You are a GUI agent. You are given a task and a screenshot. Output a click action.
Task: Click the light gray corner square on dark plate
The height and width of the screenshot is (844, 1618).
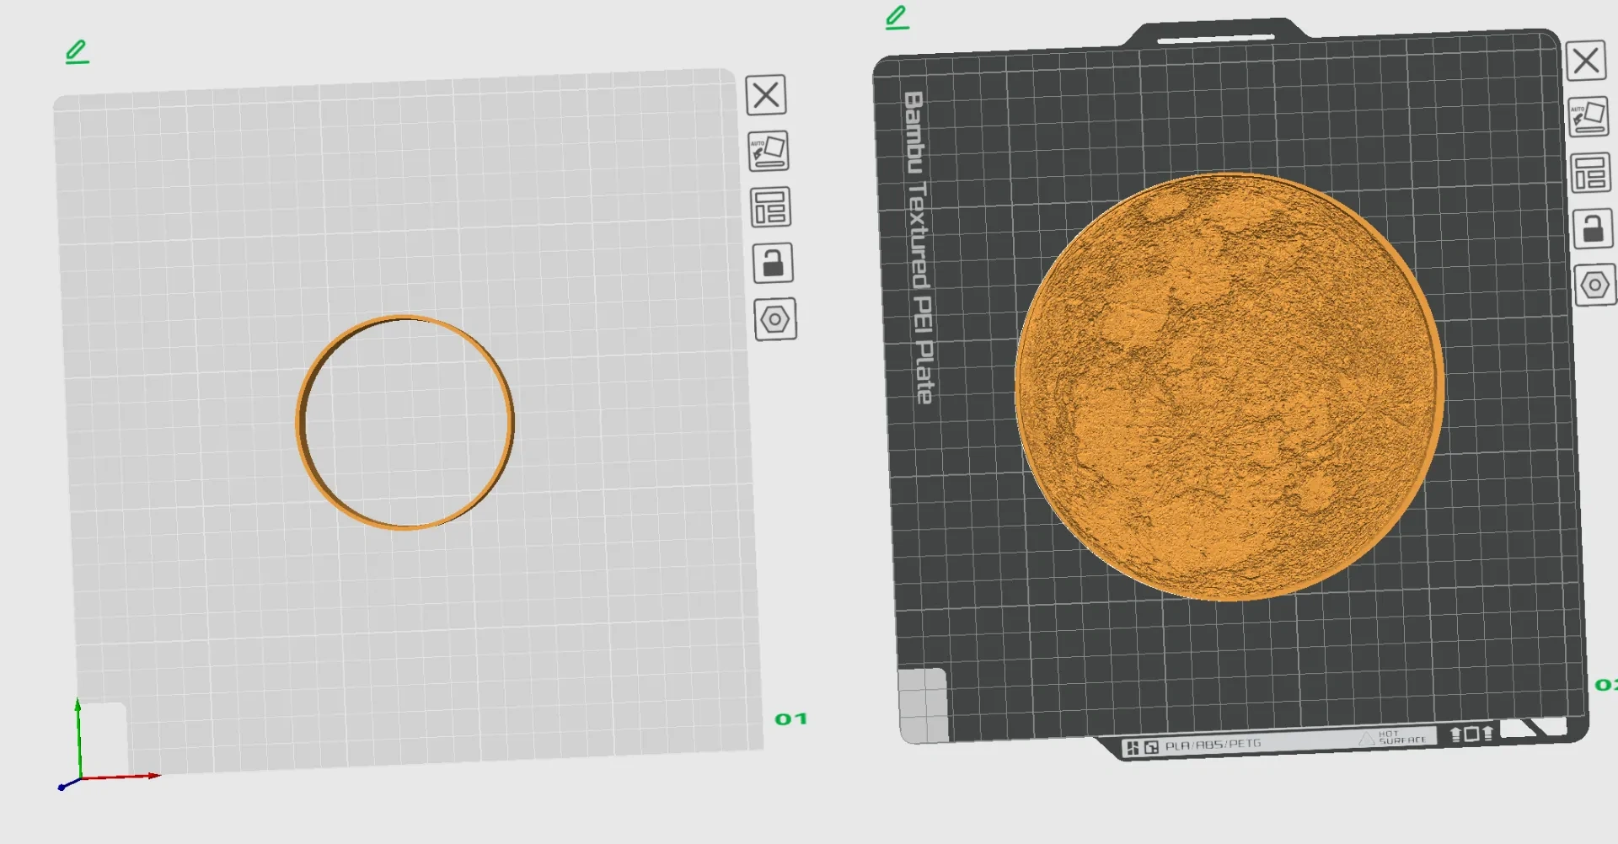[x=924, y=706]
